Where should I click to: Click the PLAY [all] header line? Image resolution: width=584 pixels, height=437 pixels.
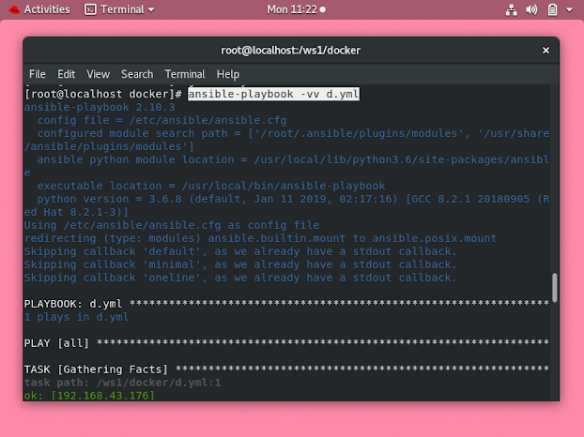coord(286,343)
